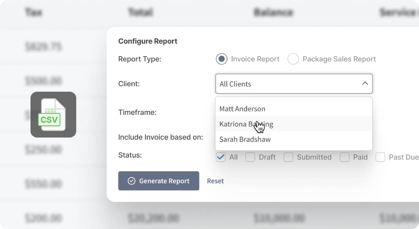Sort by the Total column header
The image size is (419, 229).
140,13
